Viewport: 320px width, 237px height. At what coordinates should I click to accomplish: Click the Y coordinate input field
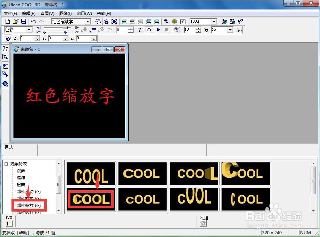click(55, 38)
